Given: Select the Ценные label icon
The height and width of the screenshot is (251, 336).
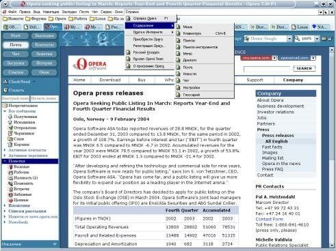Looking at the screenshot, I should point(10,200).
